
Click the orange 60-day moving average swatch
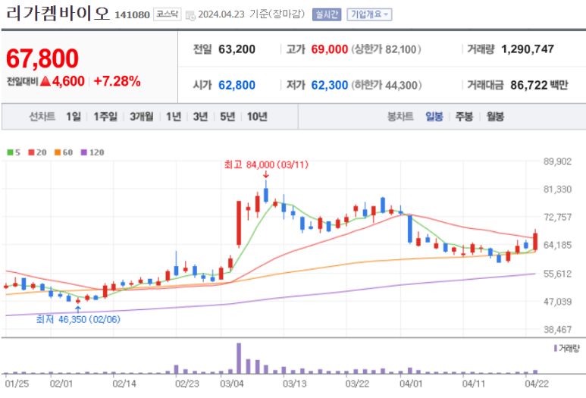pyautogui.click(x=58, y=152)
